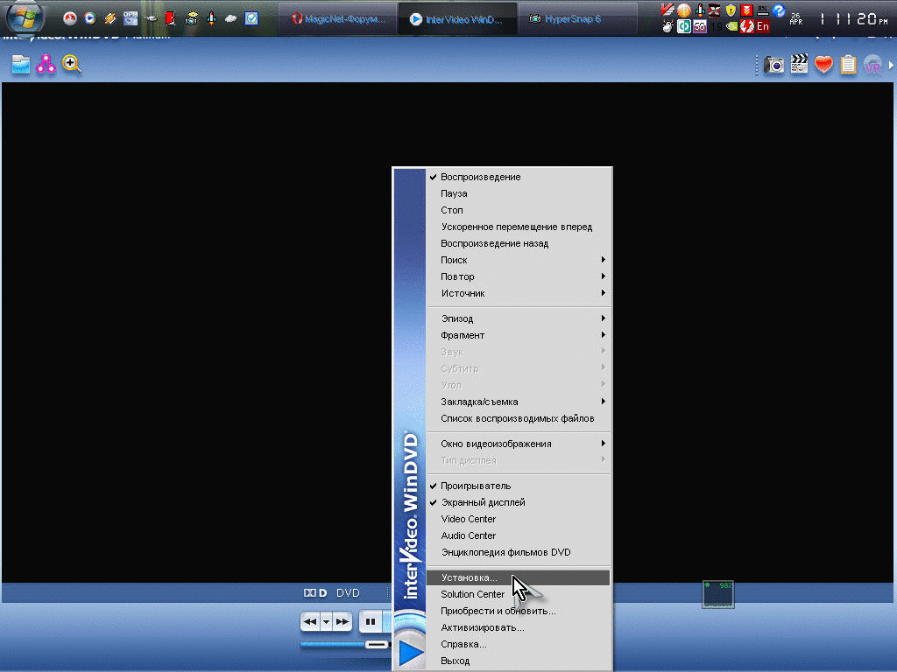This screenshot has height=672, width=897.
Task: Expand the Поиск submenu
Action: point(519,260)
